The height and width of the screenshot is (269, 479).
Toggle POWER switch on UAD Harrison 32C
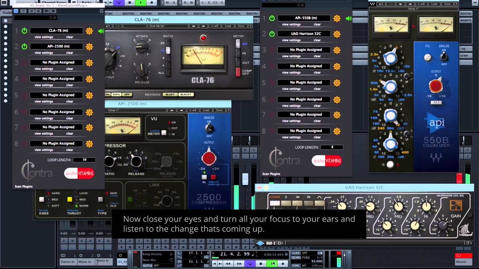pyautogui.click(x=275, y=203)
